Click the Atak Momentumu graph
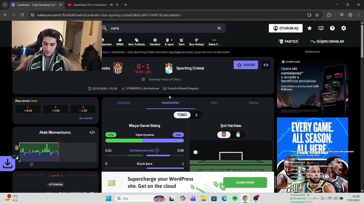The width and height of the screenshot is (364, 204). [x=58, y=152]
